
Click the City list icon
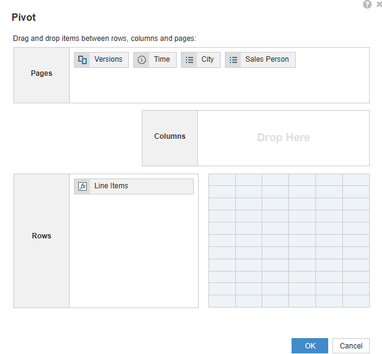(189, 60)
